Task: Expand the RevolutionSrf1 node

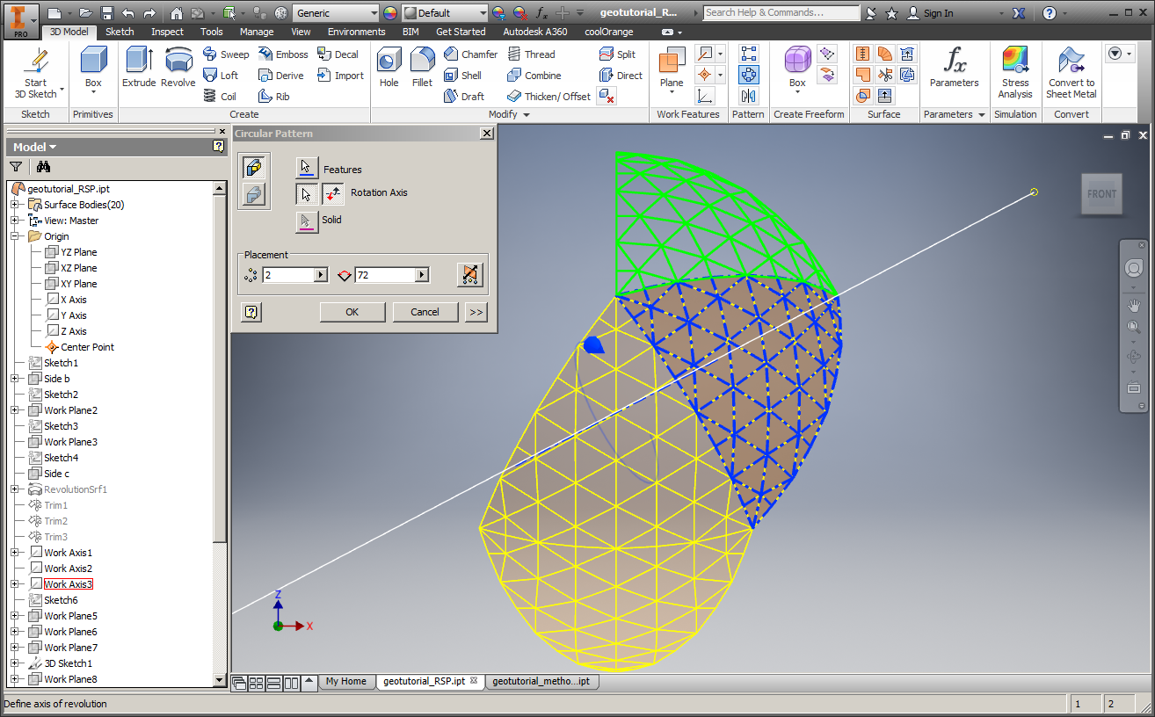Action: 15,489
